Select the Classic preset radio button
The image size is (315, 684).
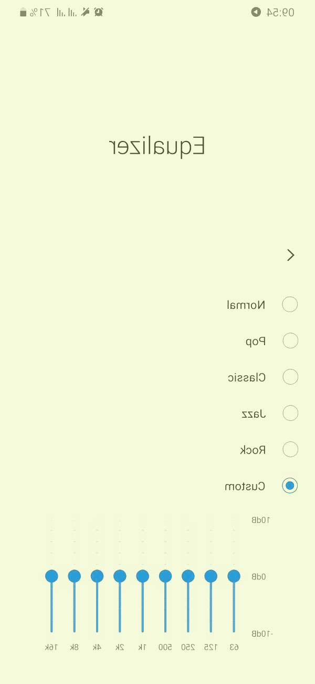[x=290, y=377]
